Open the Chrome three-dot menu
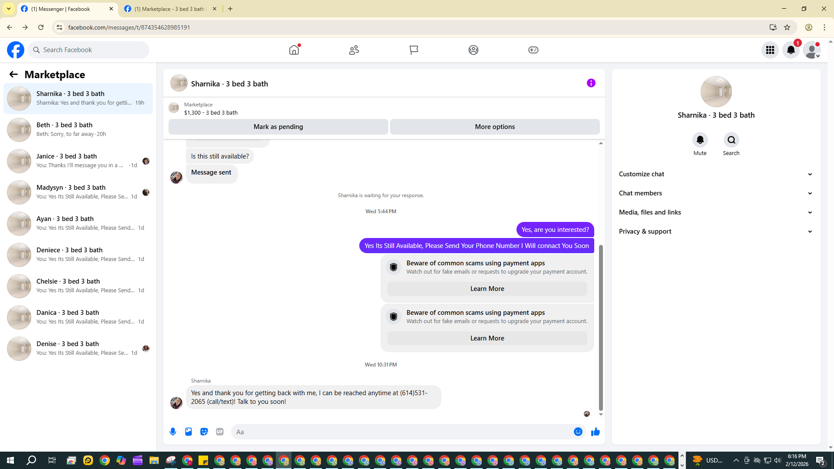Image resolution: width=834 pixels, height=469 pixels. tap(824, 27)
